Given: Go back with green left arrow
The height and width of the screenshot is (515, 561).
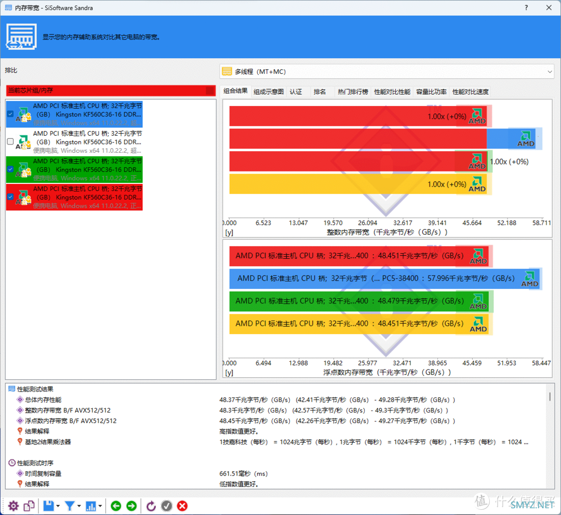Looking at the screenshot, I should [x=115, y=506].
